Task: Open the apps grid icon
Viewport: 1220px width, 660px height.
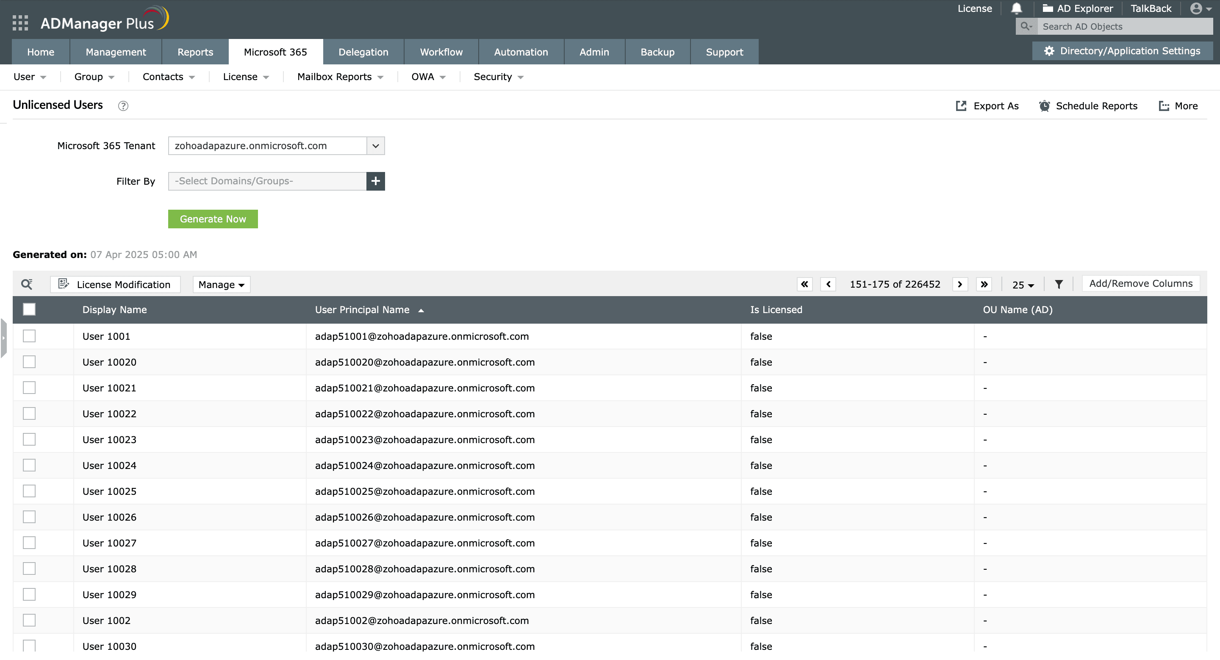Action: [20, 23]
